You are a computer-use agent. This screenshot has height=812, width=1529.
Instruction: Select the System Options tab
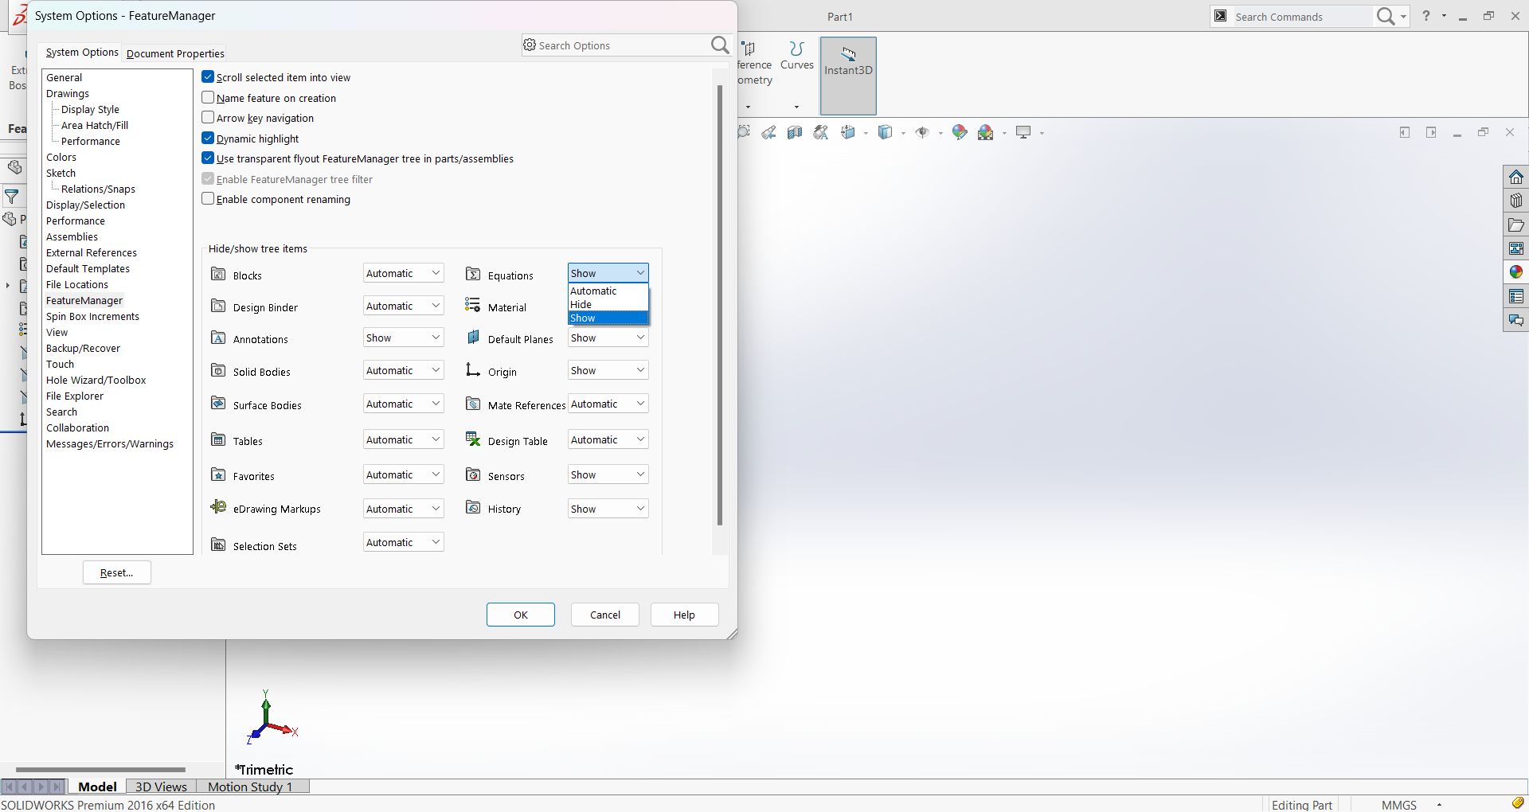point(82,52)
